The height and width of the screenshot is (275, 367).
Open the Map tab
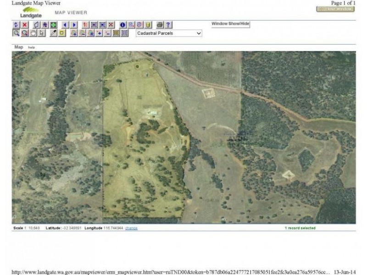click(x=19, y=47)
